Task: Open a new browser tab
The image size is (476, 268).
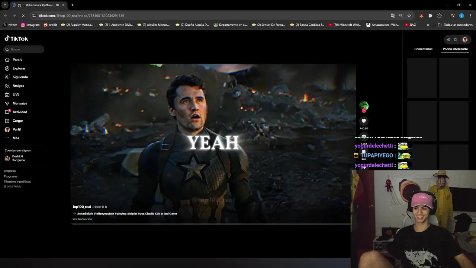Action: [72, 5]
